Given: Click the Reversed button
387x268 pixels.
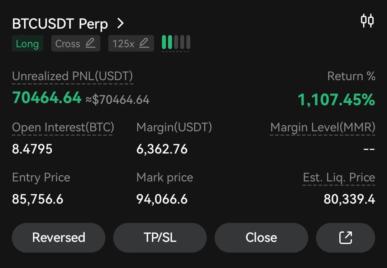Looking at the screenshot, I should [58, 238].
